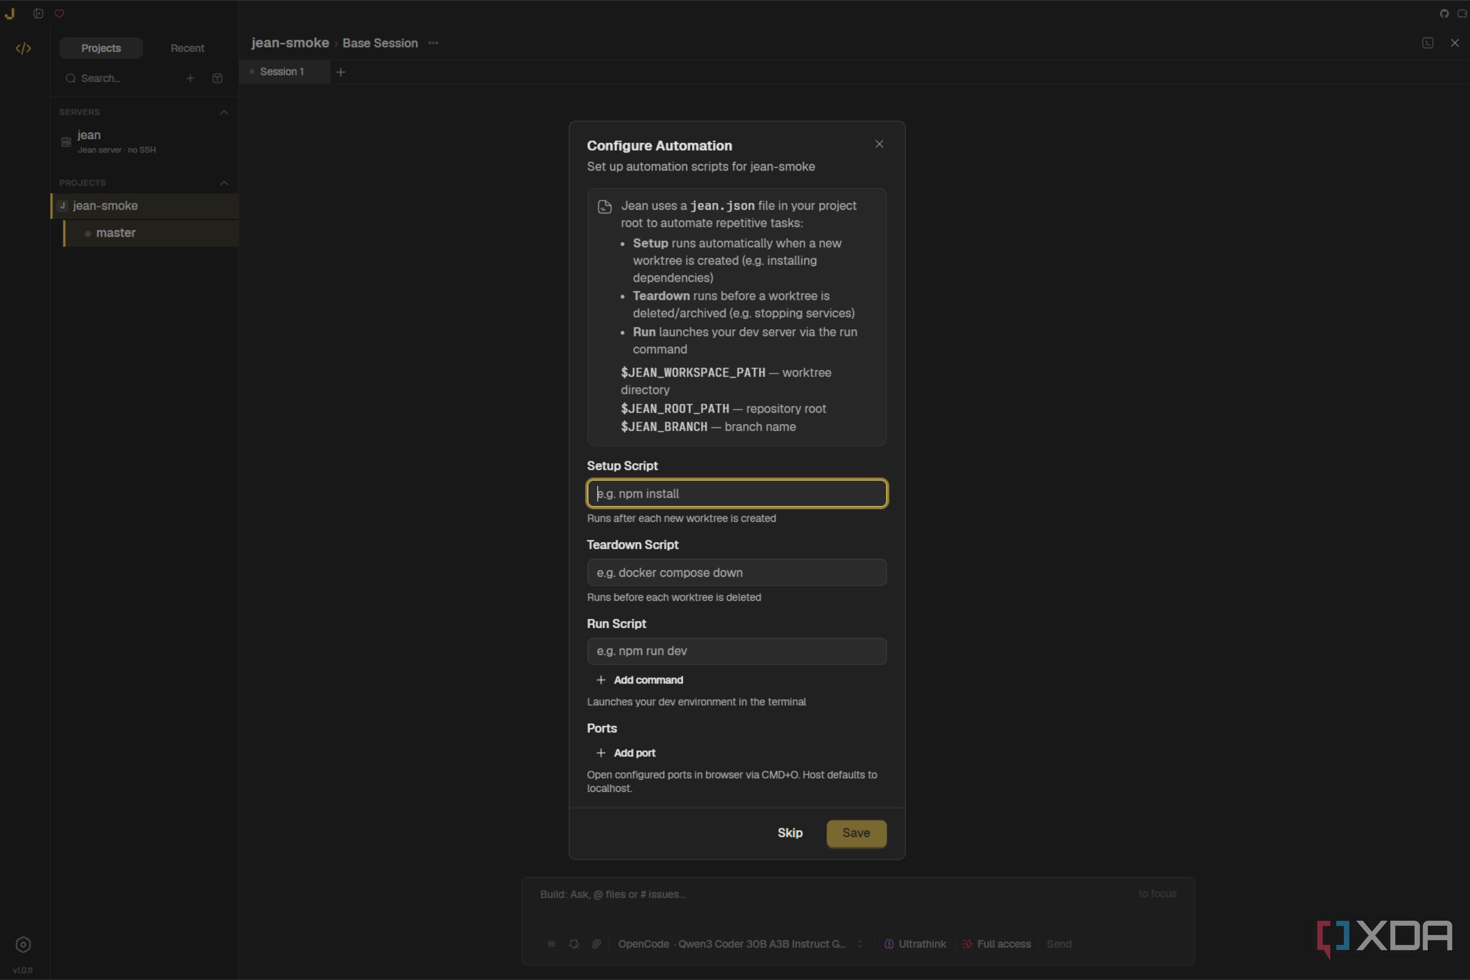Open the OpenCode Qwen3 Coder model selector

coord(740,944)
